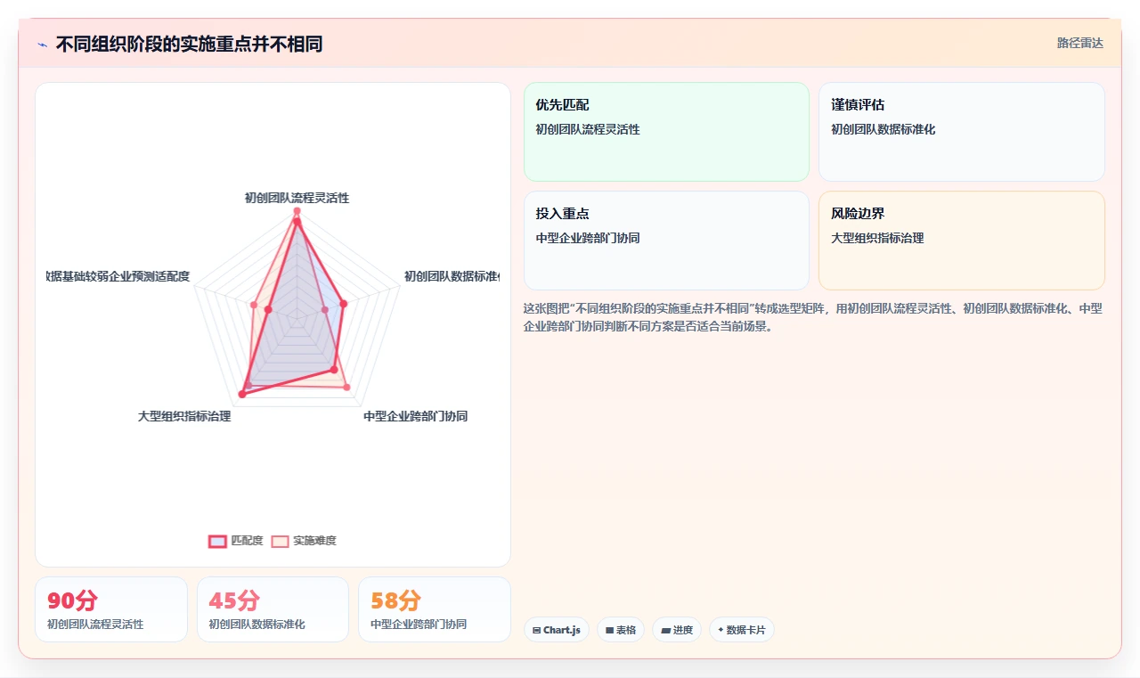Click truncated radar axis label ending 预测适配度
This screenshot has height=678, width=1140.
[118, 276]
